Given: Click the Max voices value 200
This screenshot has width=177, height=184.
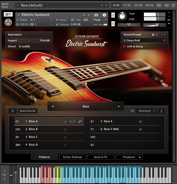Looking at the screenshot, I should (86, 20).
